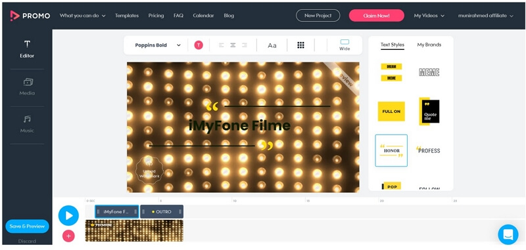Viewport: 526px width, 250px height.
Task: Select the iMyFone F... timeline clip
Action: (x=117, y=211)
